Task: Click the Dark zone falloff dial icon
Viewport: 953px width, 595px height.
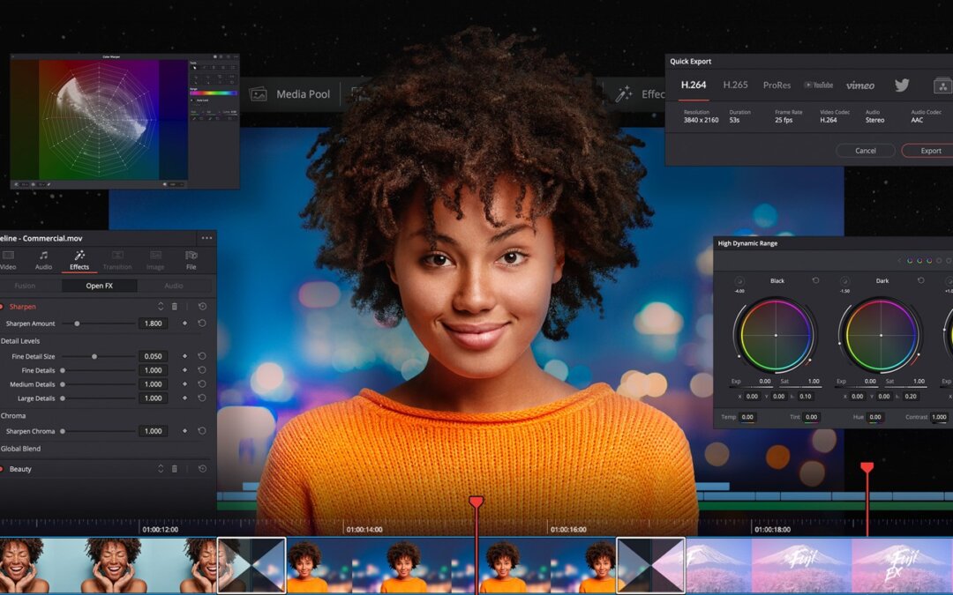Action: 844,281
